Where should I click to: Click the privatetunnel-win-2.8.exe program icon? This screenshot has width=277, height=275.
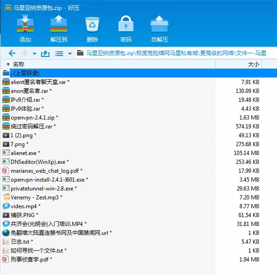click(x=6, y=188)
